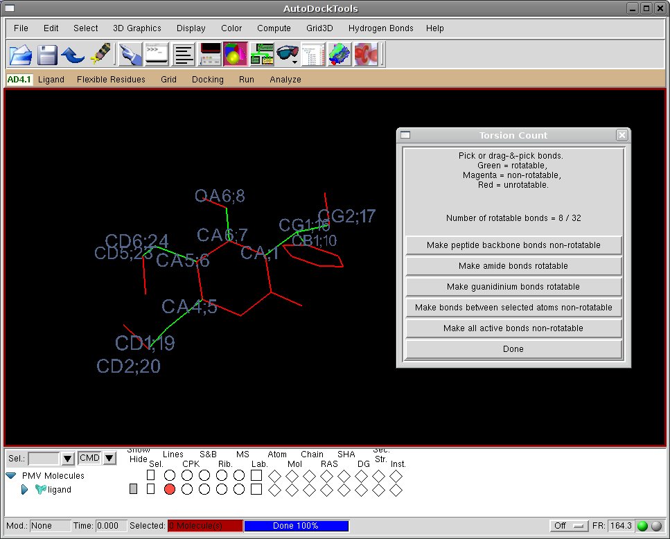Open the Color menu
Screen dimensions: 670x539
coord(231,28)
